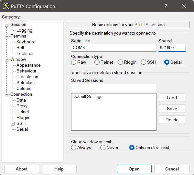The height and width of the screenshot is (175, 194).
Task: Click the Saved Sessions name field
Action: coord(113,87)
